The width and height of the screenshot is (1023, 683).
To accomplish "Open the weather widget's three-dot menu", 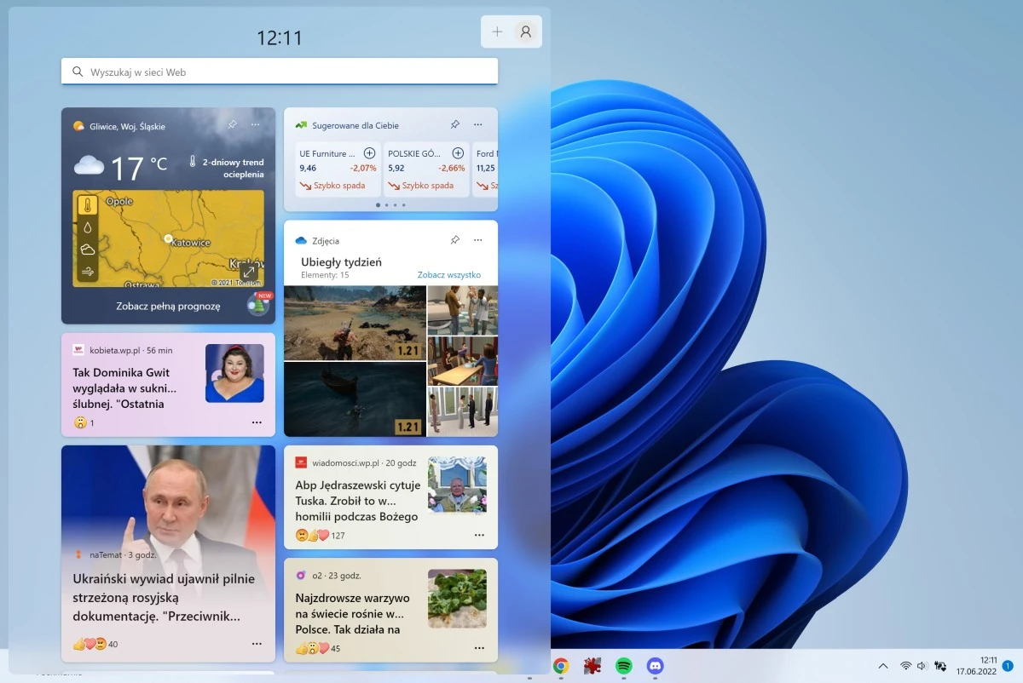I will [256, 124].
